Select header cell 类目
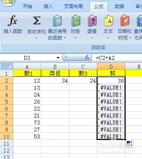The width and height of the screenshot is (142, 159). [x=55, y=73]
